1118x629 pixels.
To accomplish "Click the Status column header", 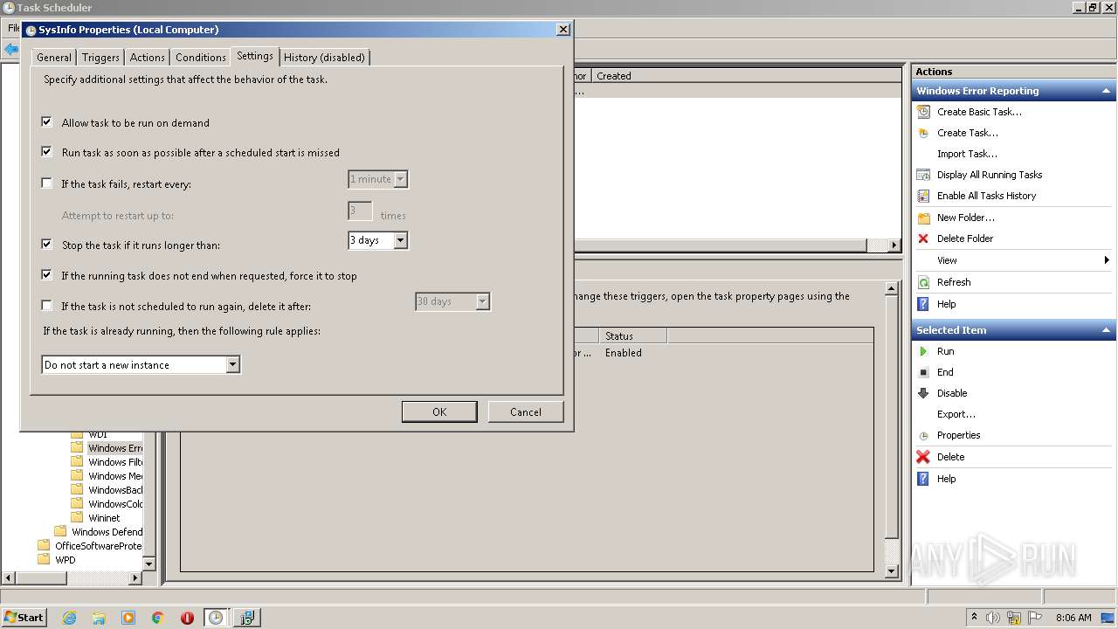I will [x=632, y=335].
